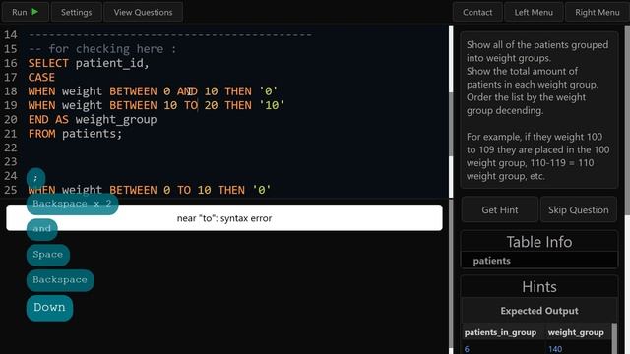
Task: Click the Expected Output header
Action: coord(539,311)
